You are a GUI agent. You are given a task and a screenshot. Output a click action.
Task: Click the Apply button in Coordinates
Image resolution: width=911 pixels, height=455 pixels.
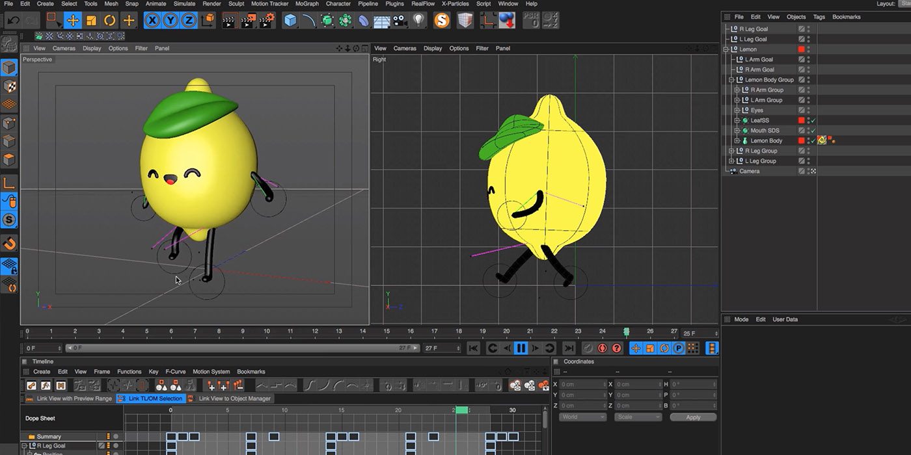(692, 417)
